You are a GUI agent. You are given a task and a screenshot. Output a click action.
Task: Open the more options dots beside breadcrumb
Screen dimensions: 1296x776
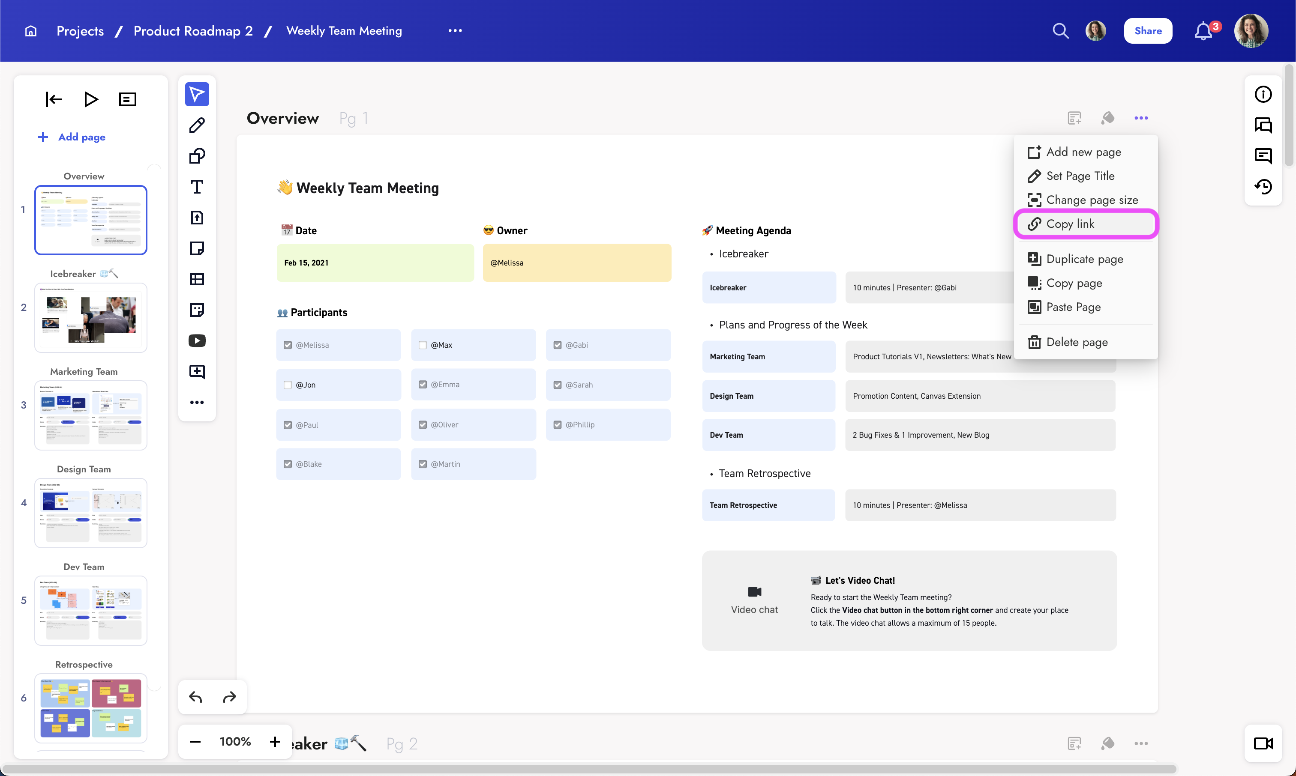point(455,31)
